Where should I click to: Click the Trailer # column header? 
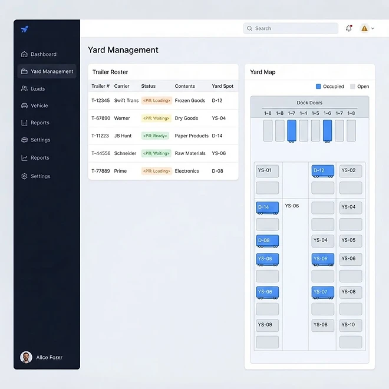point(100,86)
